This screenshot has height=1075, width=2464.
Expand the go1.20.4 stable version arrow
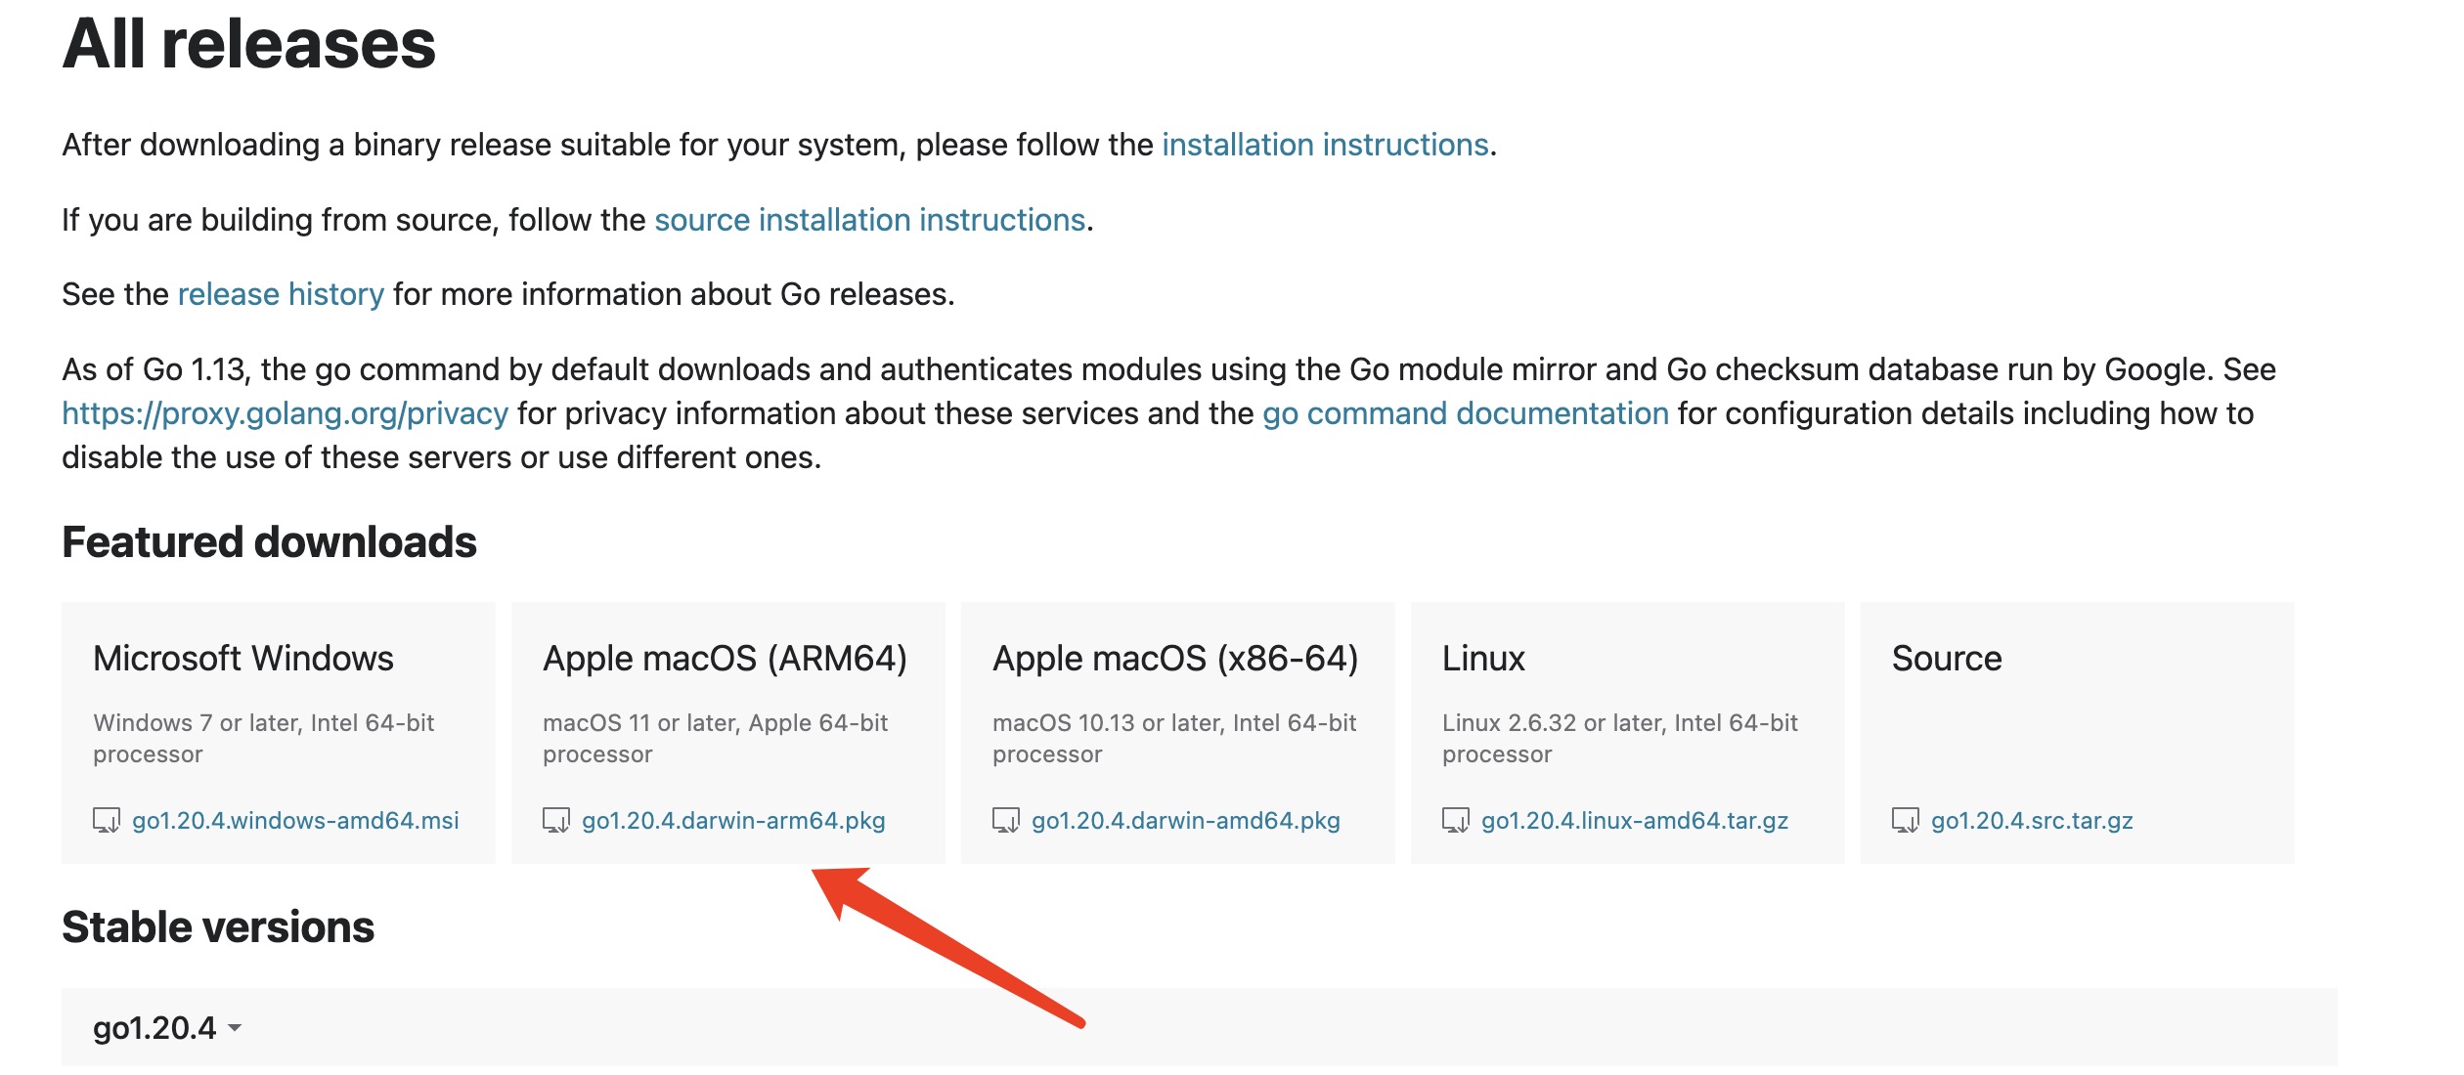coord(235,1028)
